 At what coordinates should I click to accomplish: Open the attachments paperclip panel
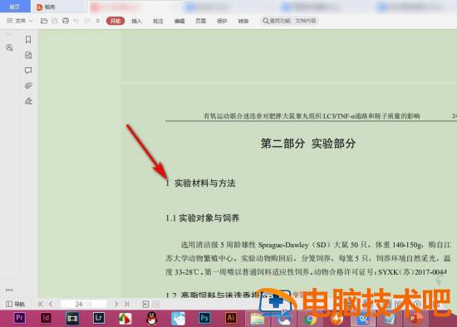point(28,85)
